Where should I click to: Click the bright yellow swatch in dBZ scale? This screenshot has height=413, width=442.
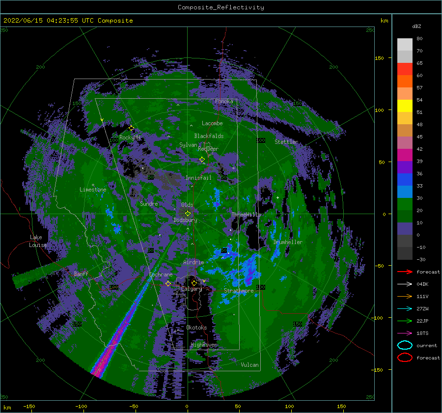click(x=405, y=106)
